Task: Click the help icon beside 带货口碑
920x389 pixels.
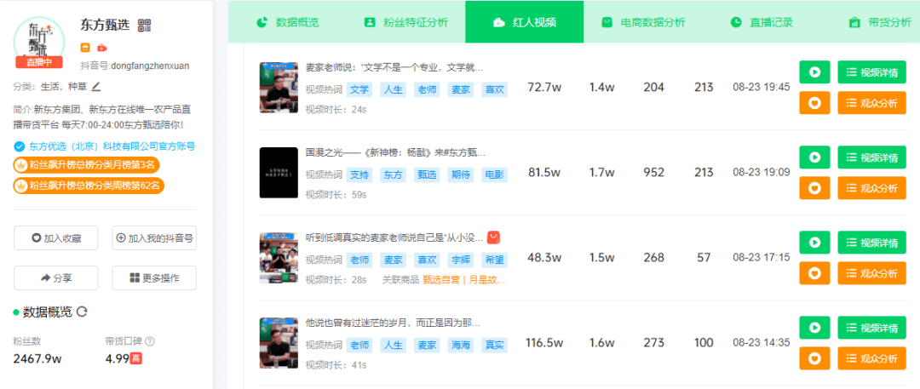Action: point(150,340)
